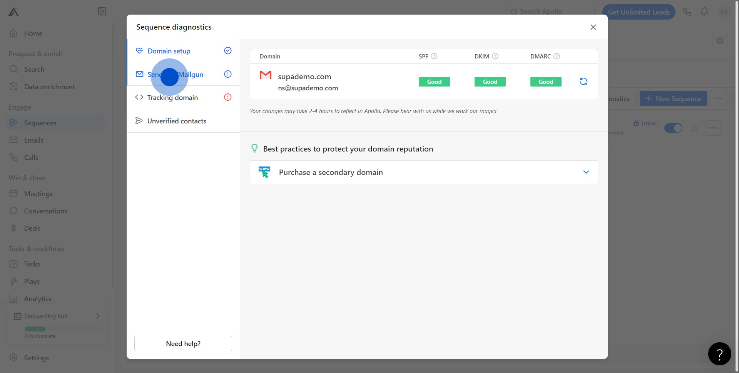Open the sequence row more options menu
The width and height of the screenshot is (739, 373).
pyautogui.click(x=713, y=128)
